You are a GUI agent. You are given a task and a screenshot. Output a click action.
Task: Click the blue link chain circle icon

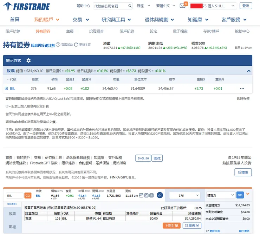160,195
